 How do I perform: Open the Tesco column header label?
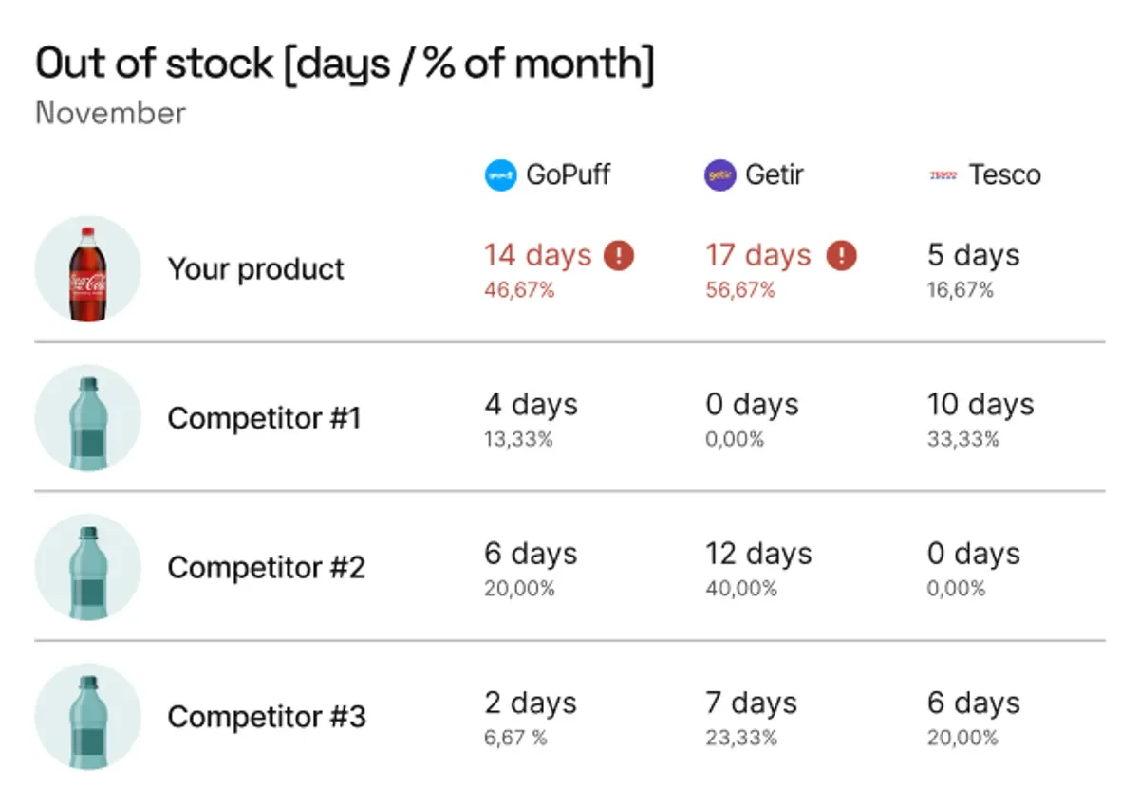pyautogui.click(x=1004, y=175)
